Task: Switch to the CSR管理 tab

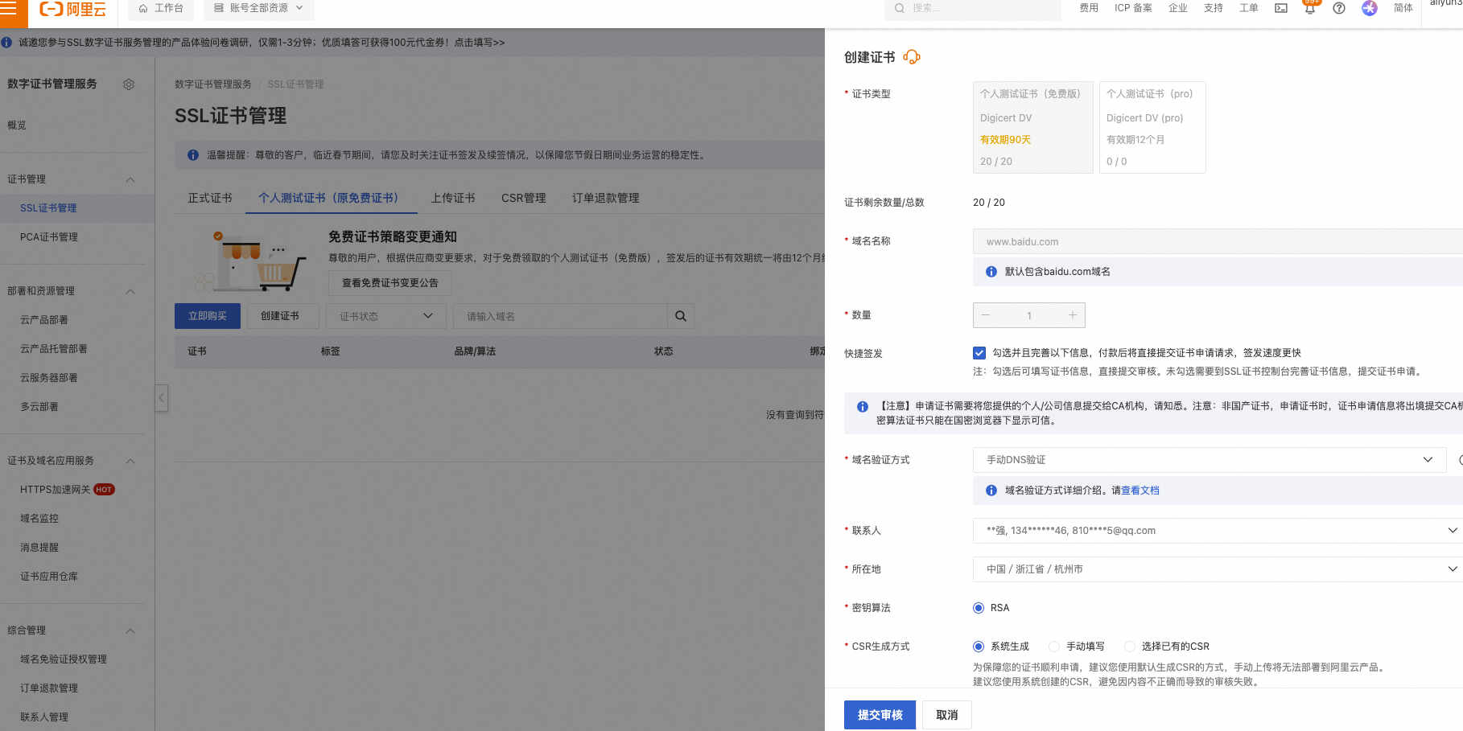Action: click(524, 198)
